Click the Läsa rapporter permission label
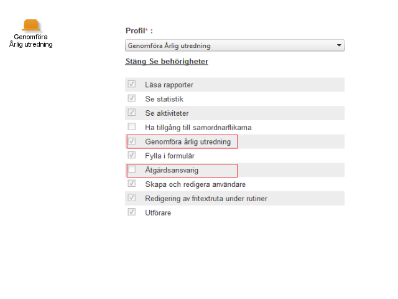Screen dimensions: 398x299 click(169, 85)
